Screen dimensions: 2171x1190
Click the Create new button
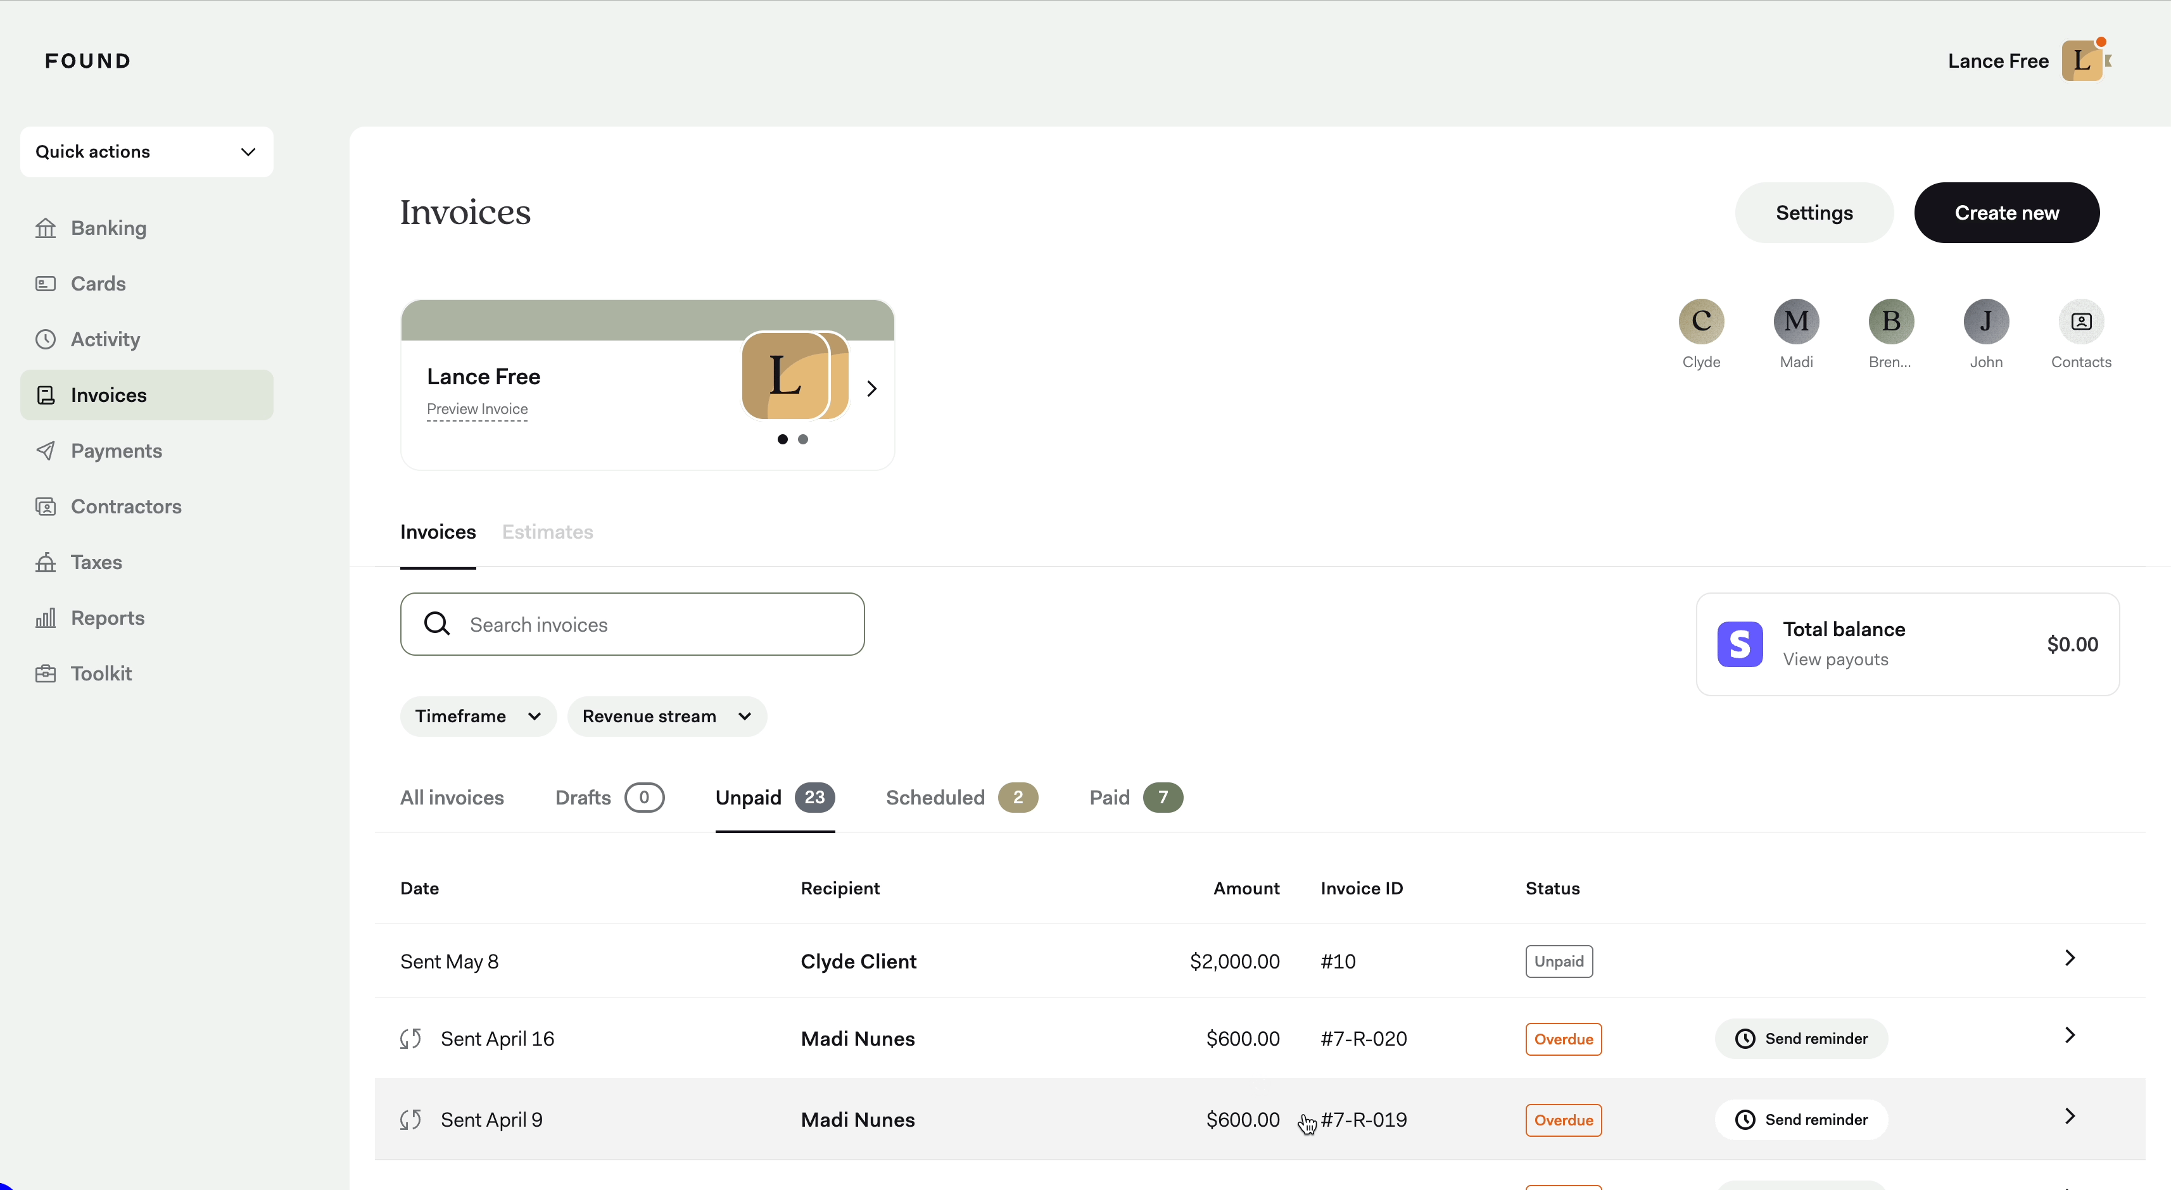pos(2006,213)
